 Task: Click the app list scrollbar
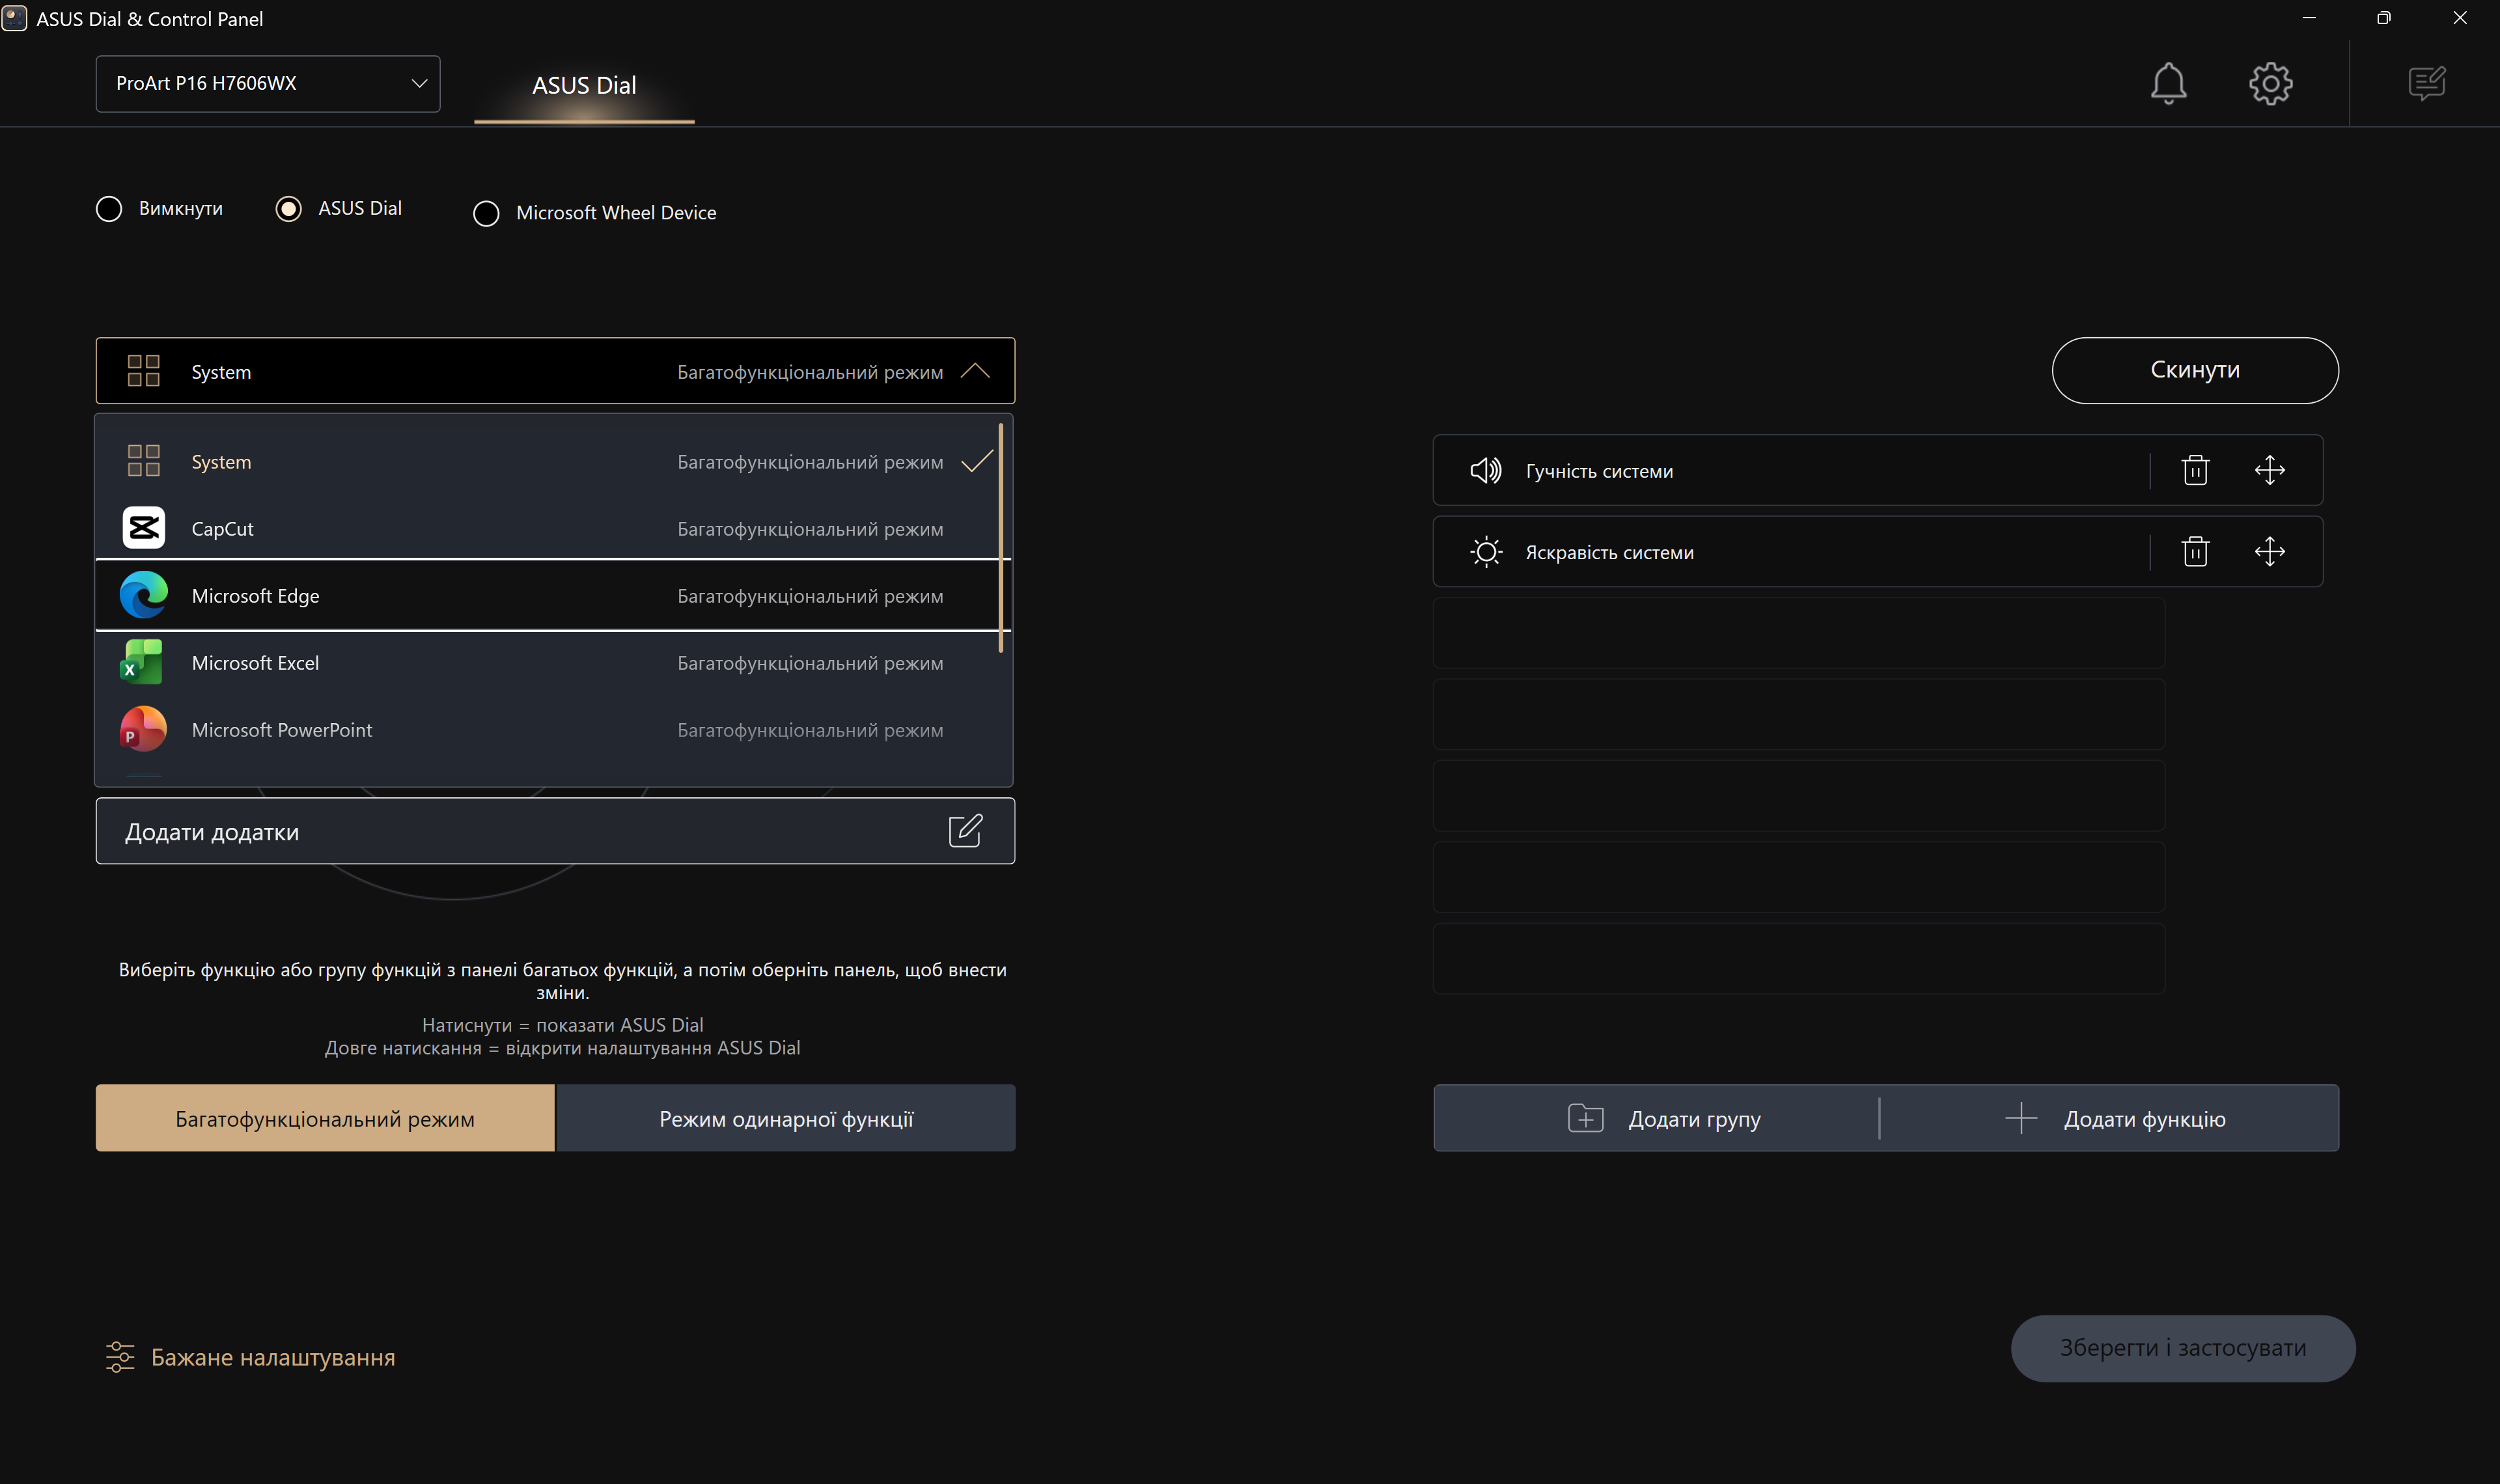[1000, 538]
